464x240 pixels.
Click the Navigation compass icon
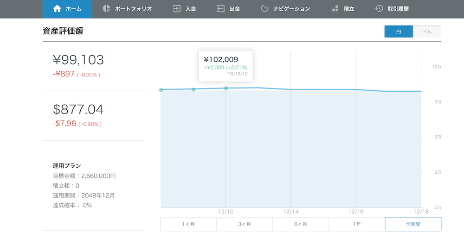pyautogui.click(x=264, y=8)
